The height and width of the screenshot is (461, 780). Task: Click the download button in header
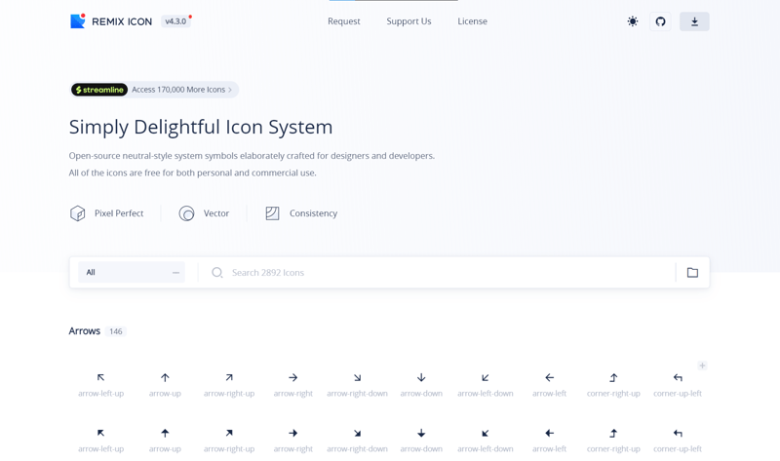694,21
